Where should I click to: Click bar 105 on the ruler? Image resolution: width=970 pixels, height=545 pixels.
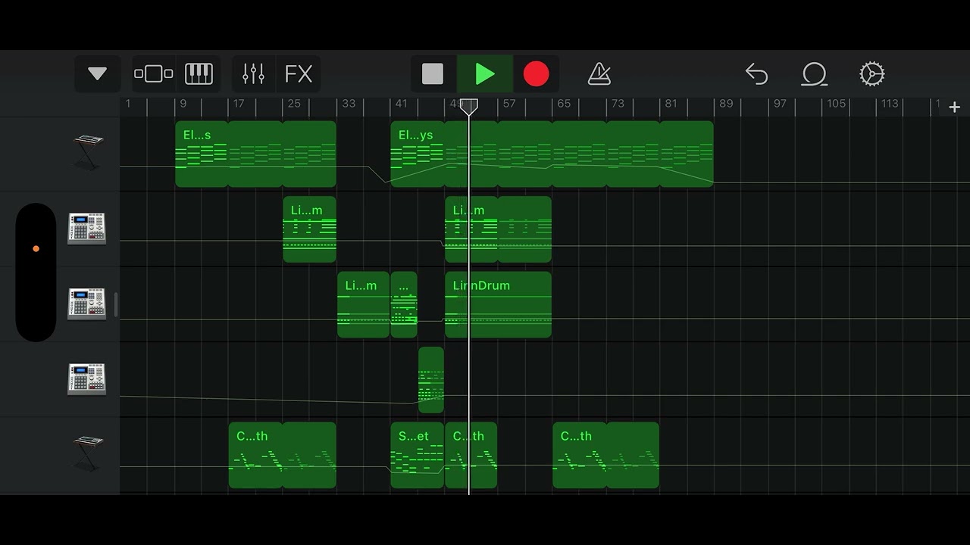[836, 104]
